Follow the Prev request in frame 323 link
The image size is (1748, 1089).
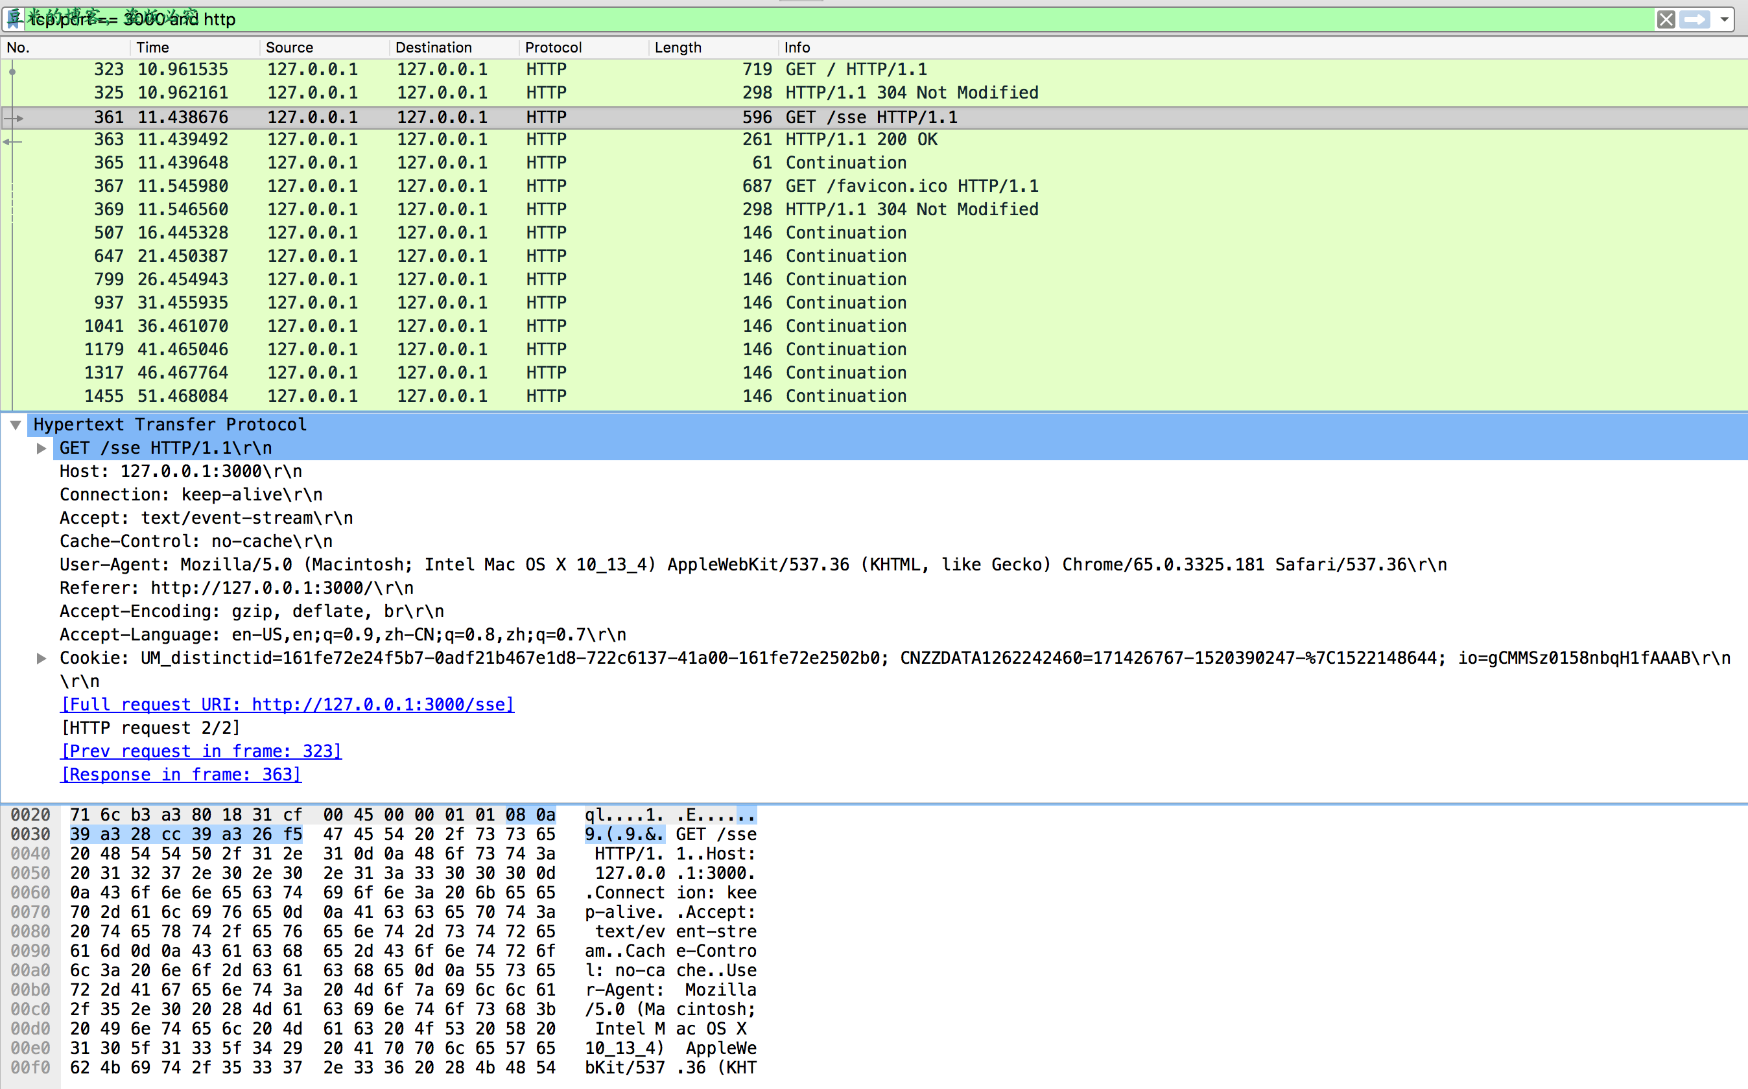click(x=201, y=751)
